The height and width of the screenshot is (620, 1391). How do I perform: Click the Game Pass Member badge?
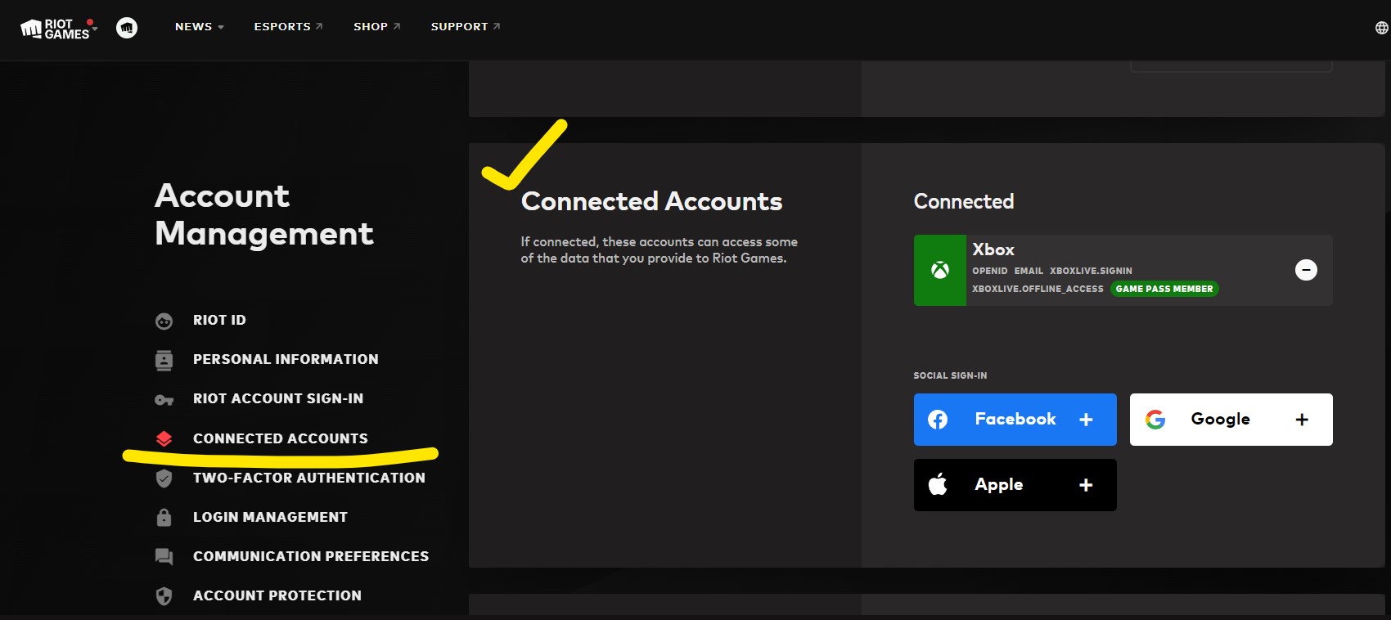point(1164,289)
